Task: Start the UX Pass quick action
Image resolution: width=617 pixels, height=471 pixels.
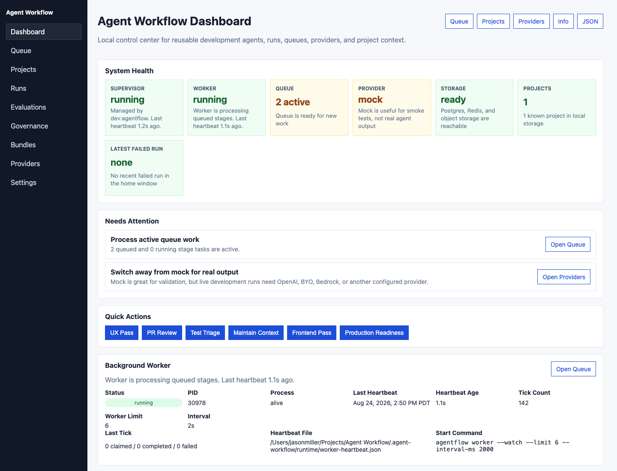Action: click(122, 333)
